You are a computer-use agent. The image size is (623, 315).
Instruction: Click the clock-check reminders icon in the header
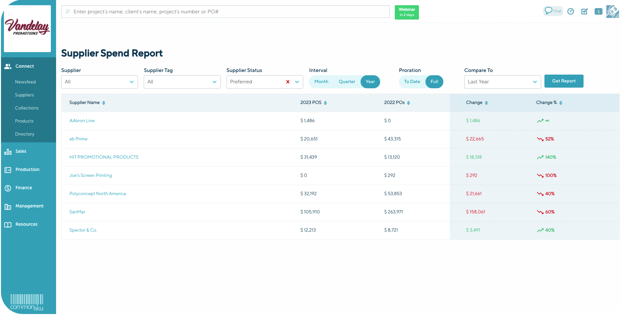click(571, 11)
